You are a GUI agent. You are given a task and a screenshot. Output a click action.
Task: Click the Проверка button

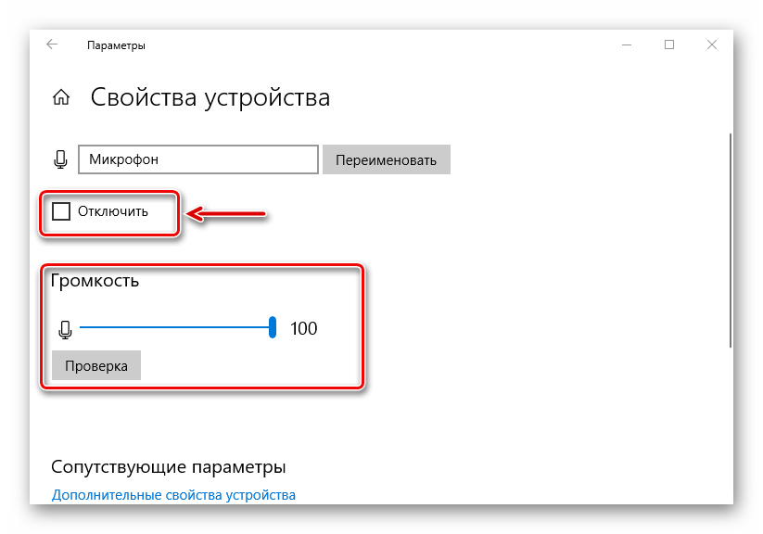96,365
